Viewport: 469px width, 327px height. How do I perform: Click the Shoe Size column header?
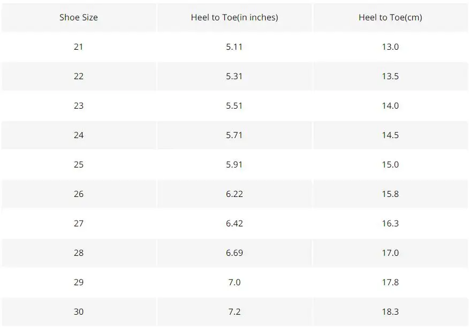(78, 17)
